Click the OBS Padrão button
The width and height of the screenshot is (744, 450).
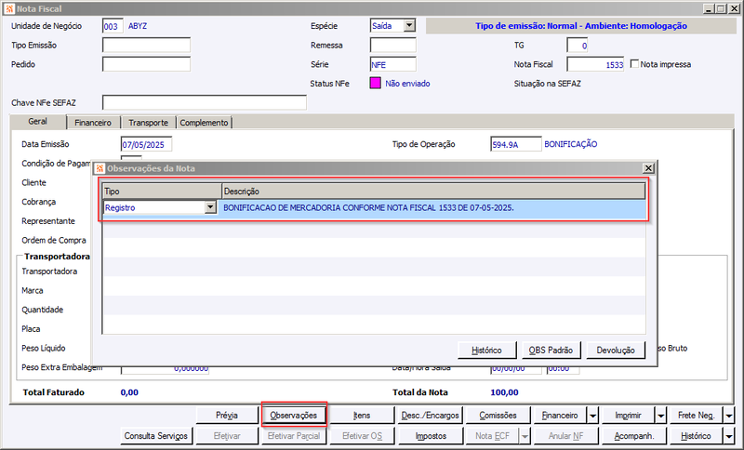(551, 351)
